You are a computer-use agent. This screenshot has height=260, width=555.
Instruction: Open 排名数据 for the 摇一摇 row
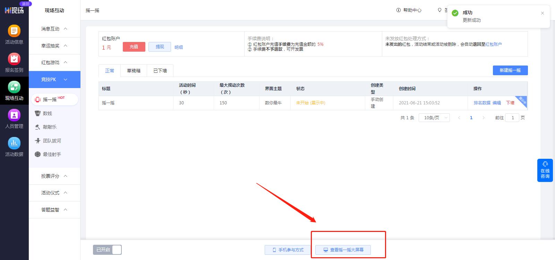482,103
